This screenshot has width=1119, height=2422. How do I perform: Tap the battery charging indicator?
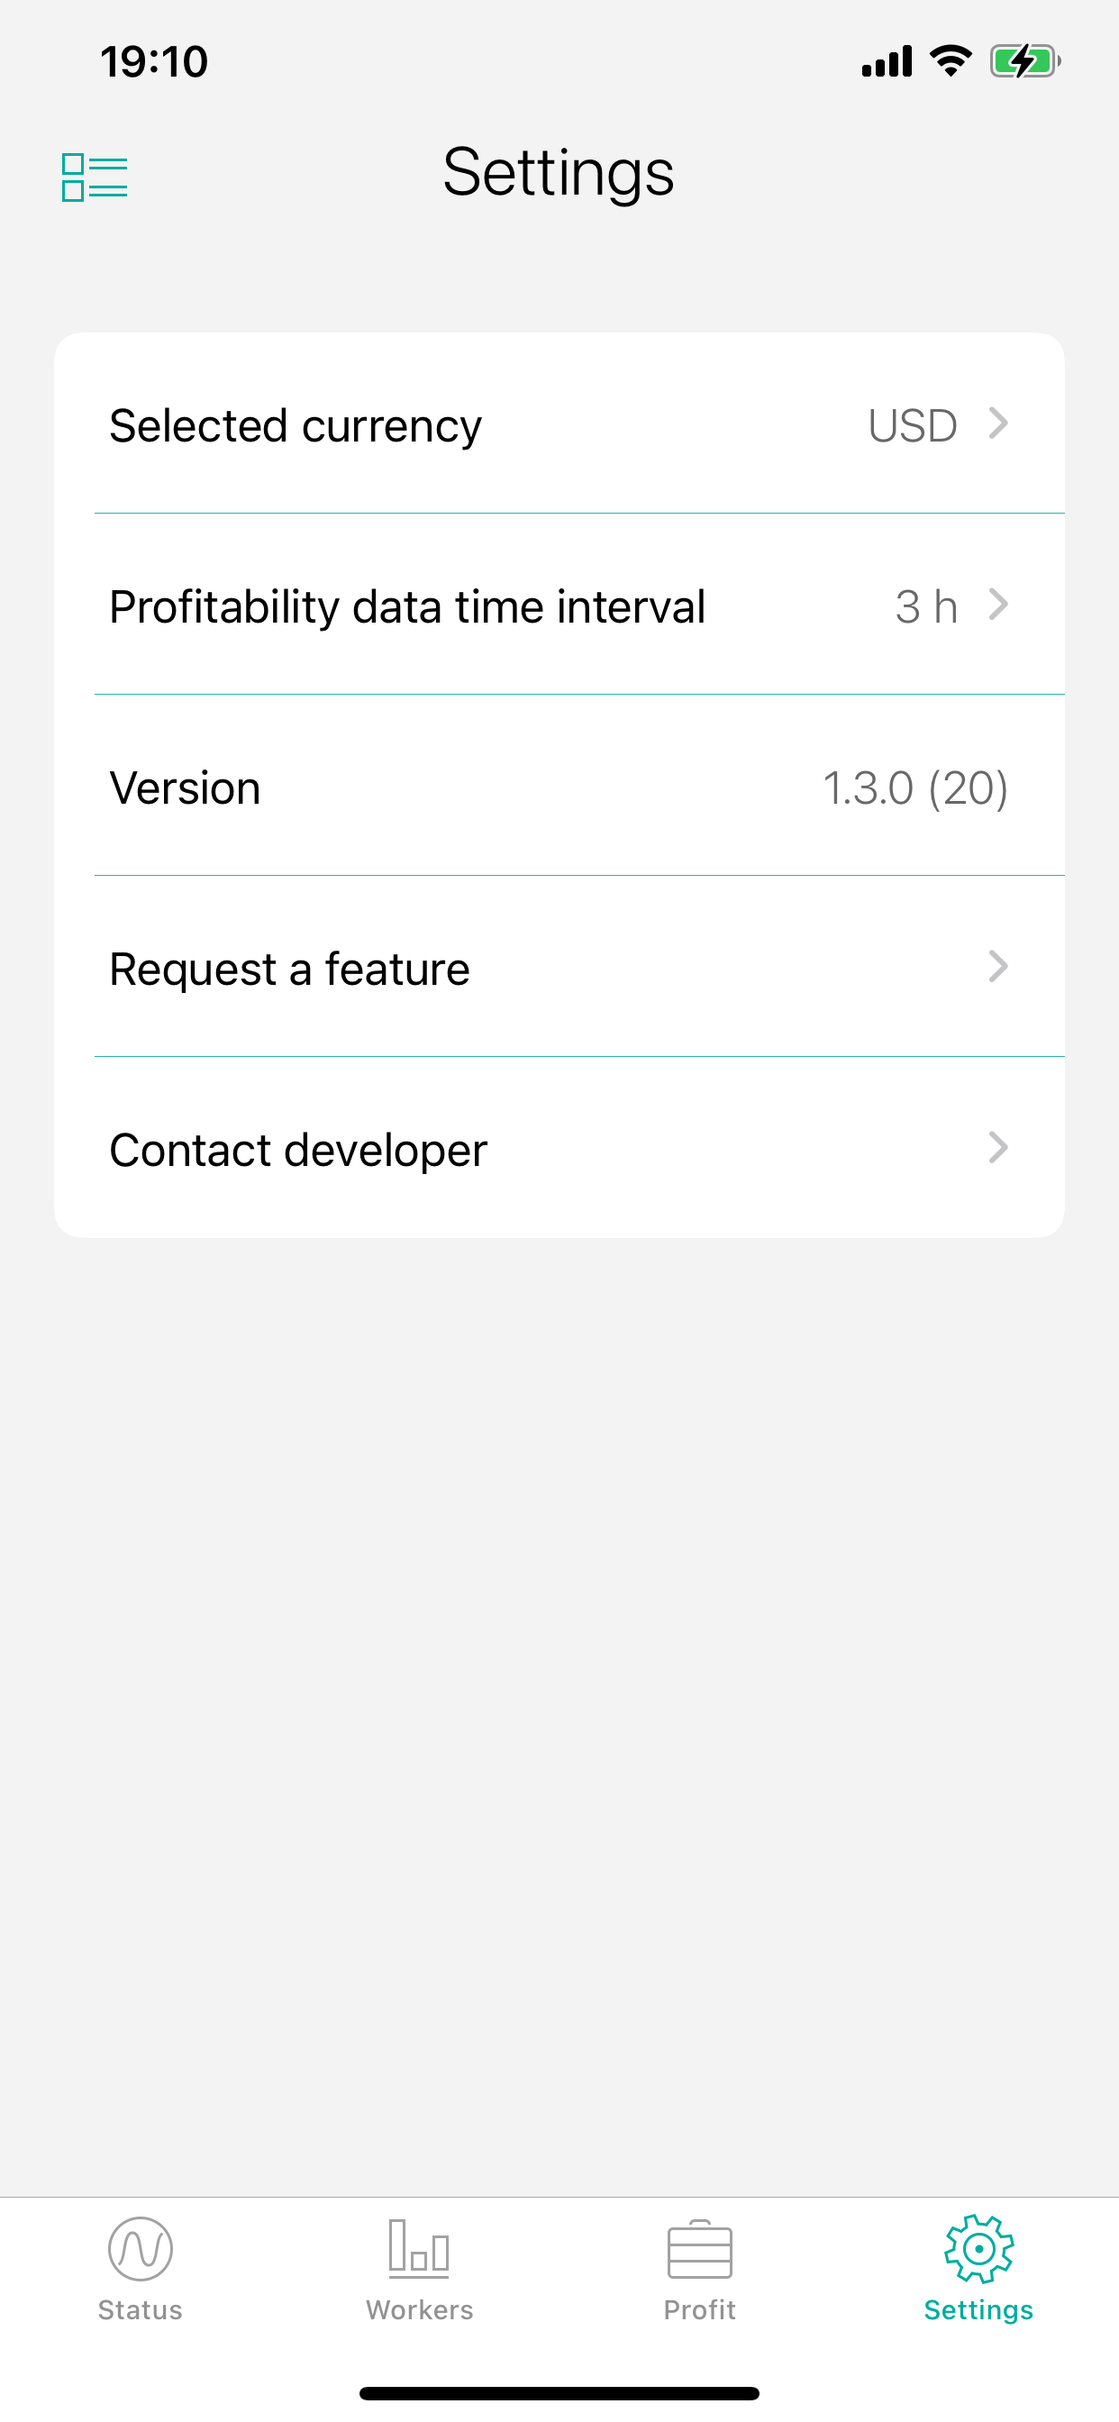[x=1024, y=62]
